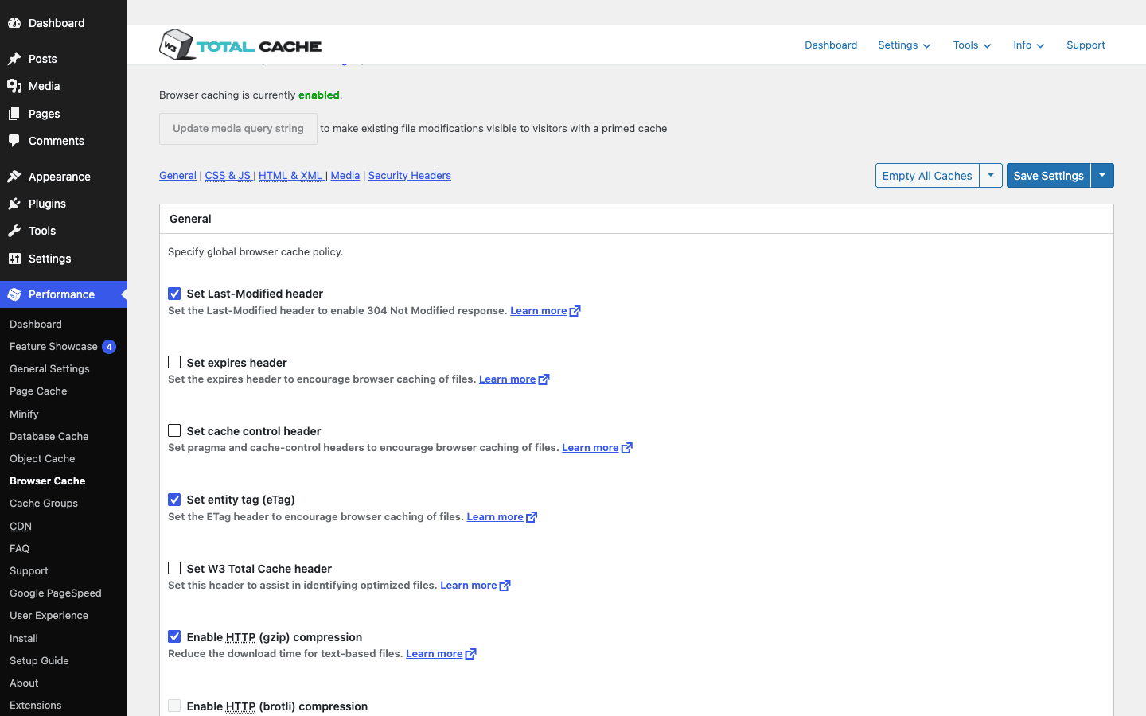Click the Media icon in sidebar
This screenshot has width=1146, height=716.
14,86
